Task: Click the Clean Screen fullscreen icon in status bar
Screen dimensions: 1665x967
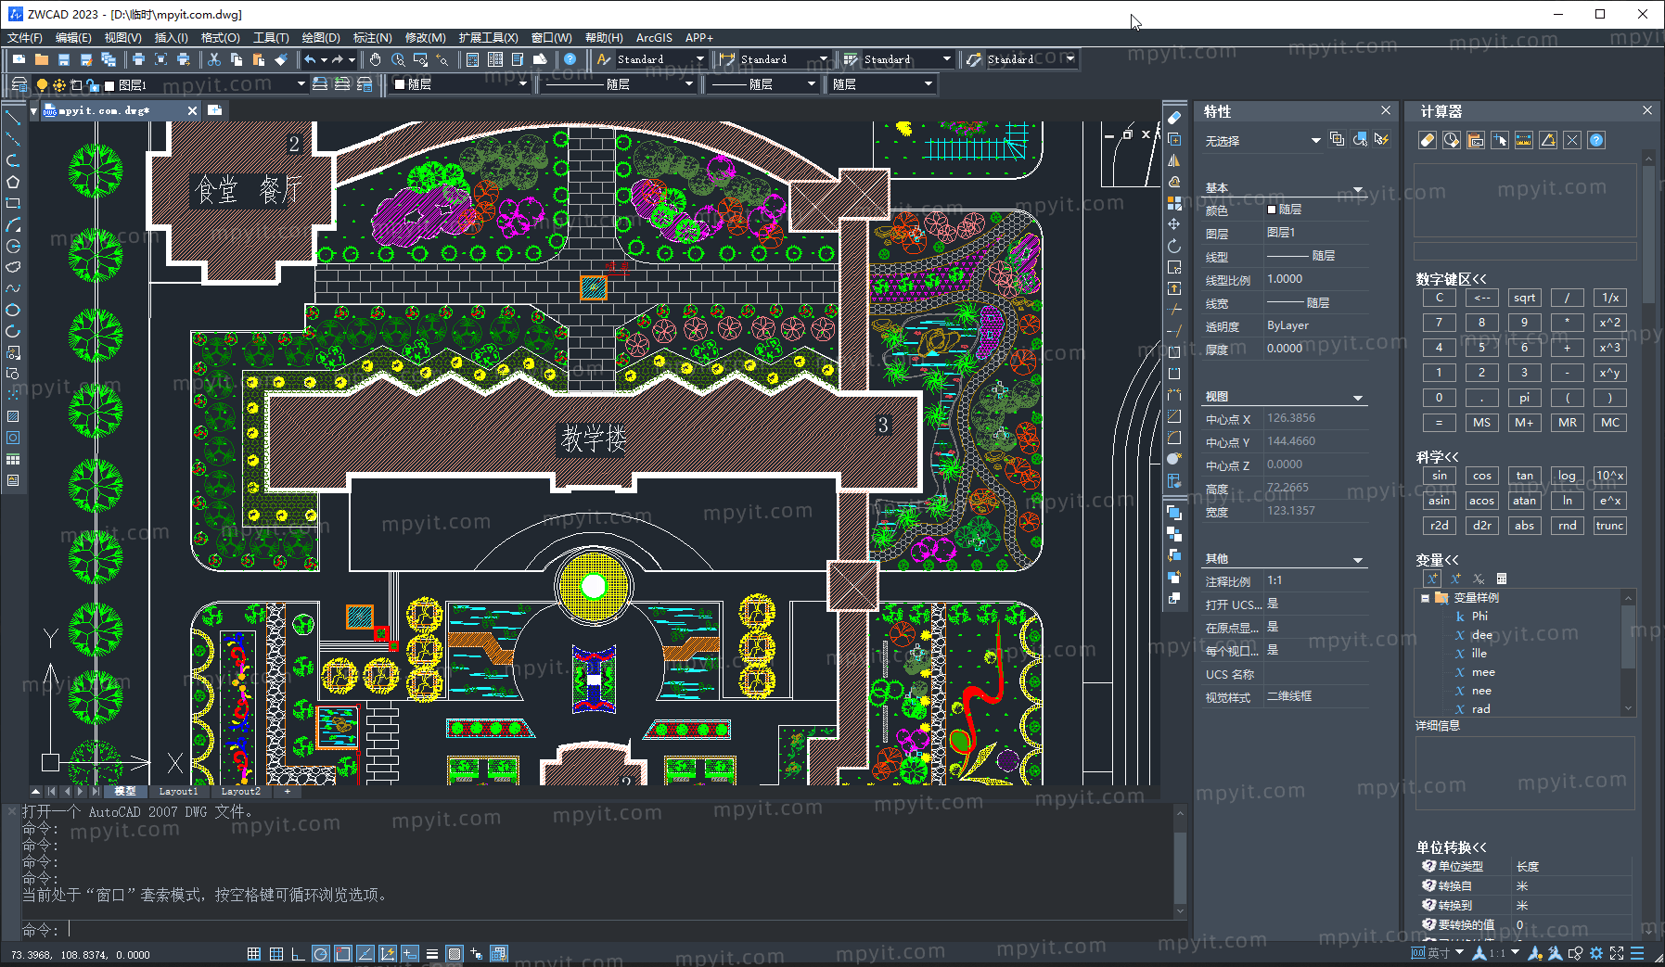Action: (x=1617, y=953)
